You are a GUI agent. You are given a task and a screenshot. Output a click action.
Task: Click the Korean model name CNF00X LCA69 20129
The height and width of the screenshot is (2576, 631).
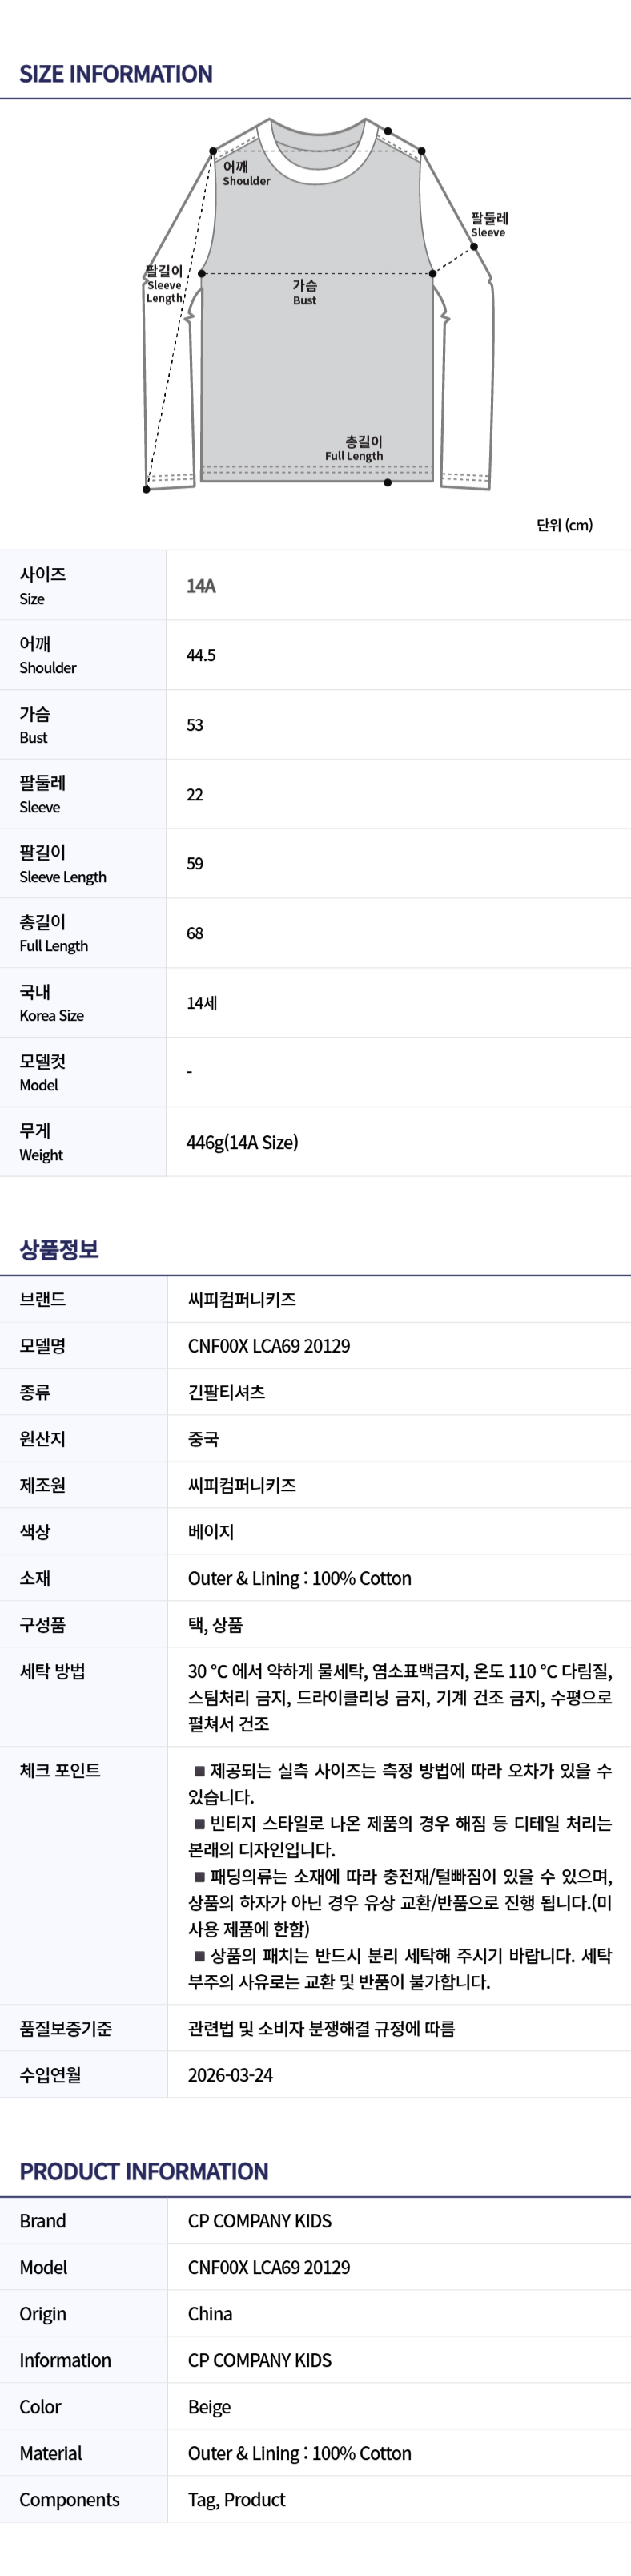coord(269,1346)
